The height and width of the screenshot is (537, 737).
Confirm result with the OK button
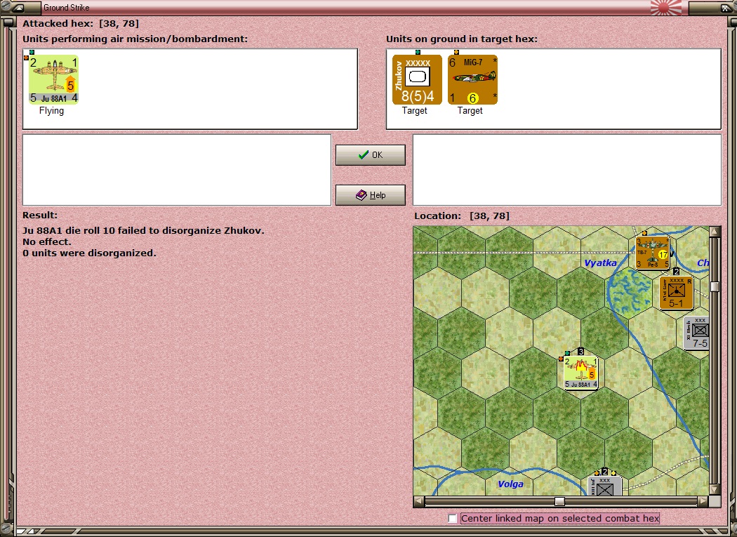371,154
